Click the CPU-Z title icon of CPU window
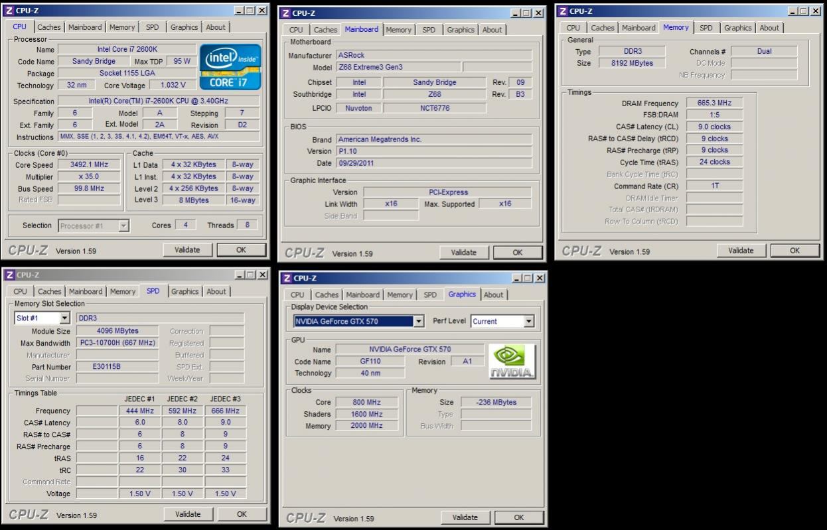The image size is (827, 530). 9,11
